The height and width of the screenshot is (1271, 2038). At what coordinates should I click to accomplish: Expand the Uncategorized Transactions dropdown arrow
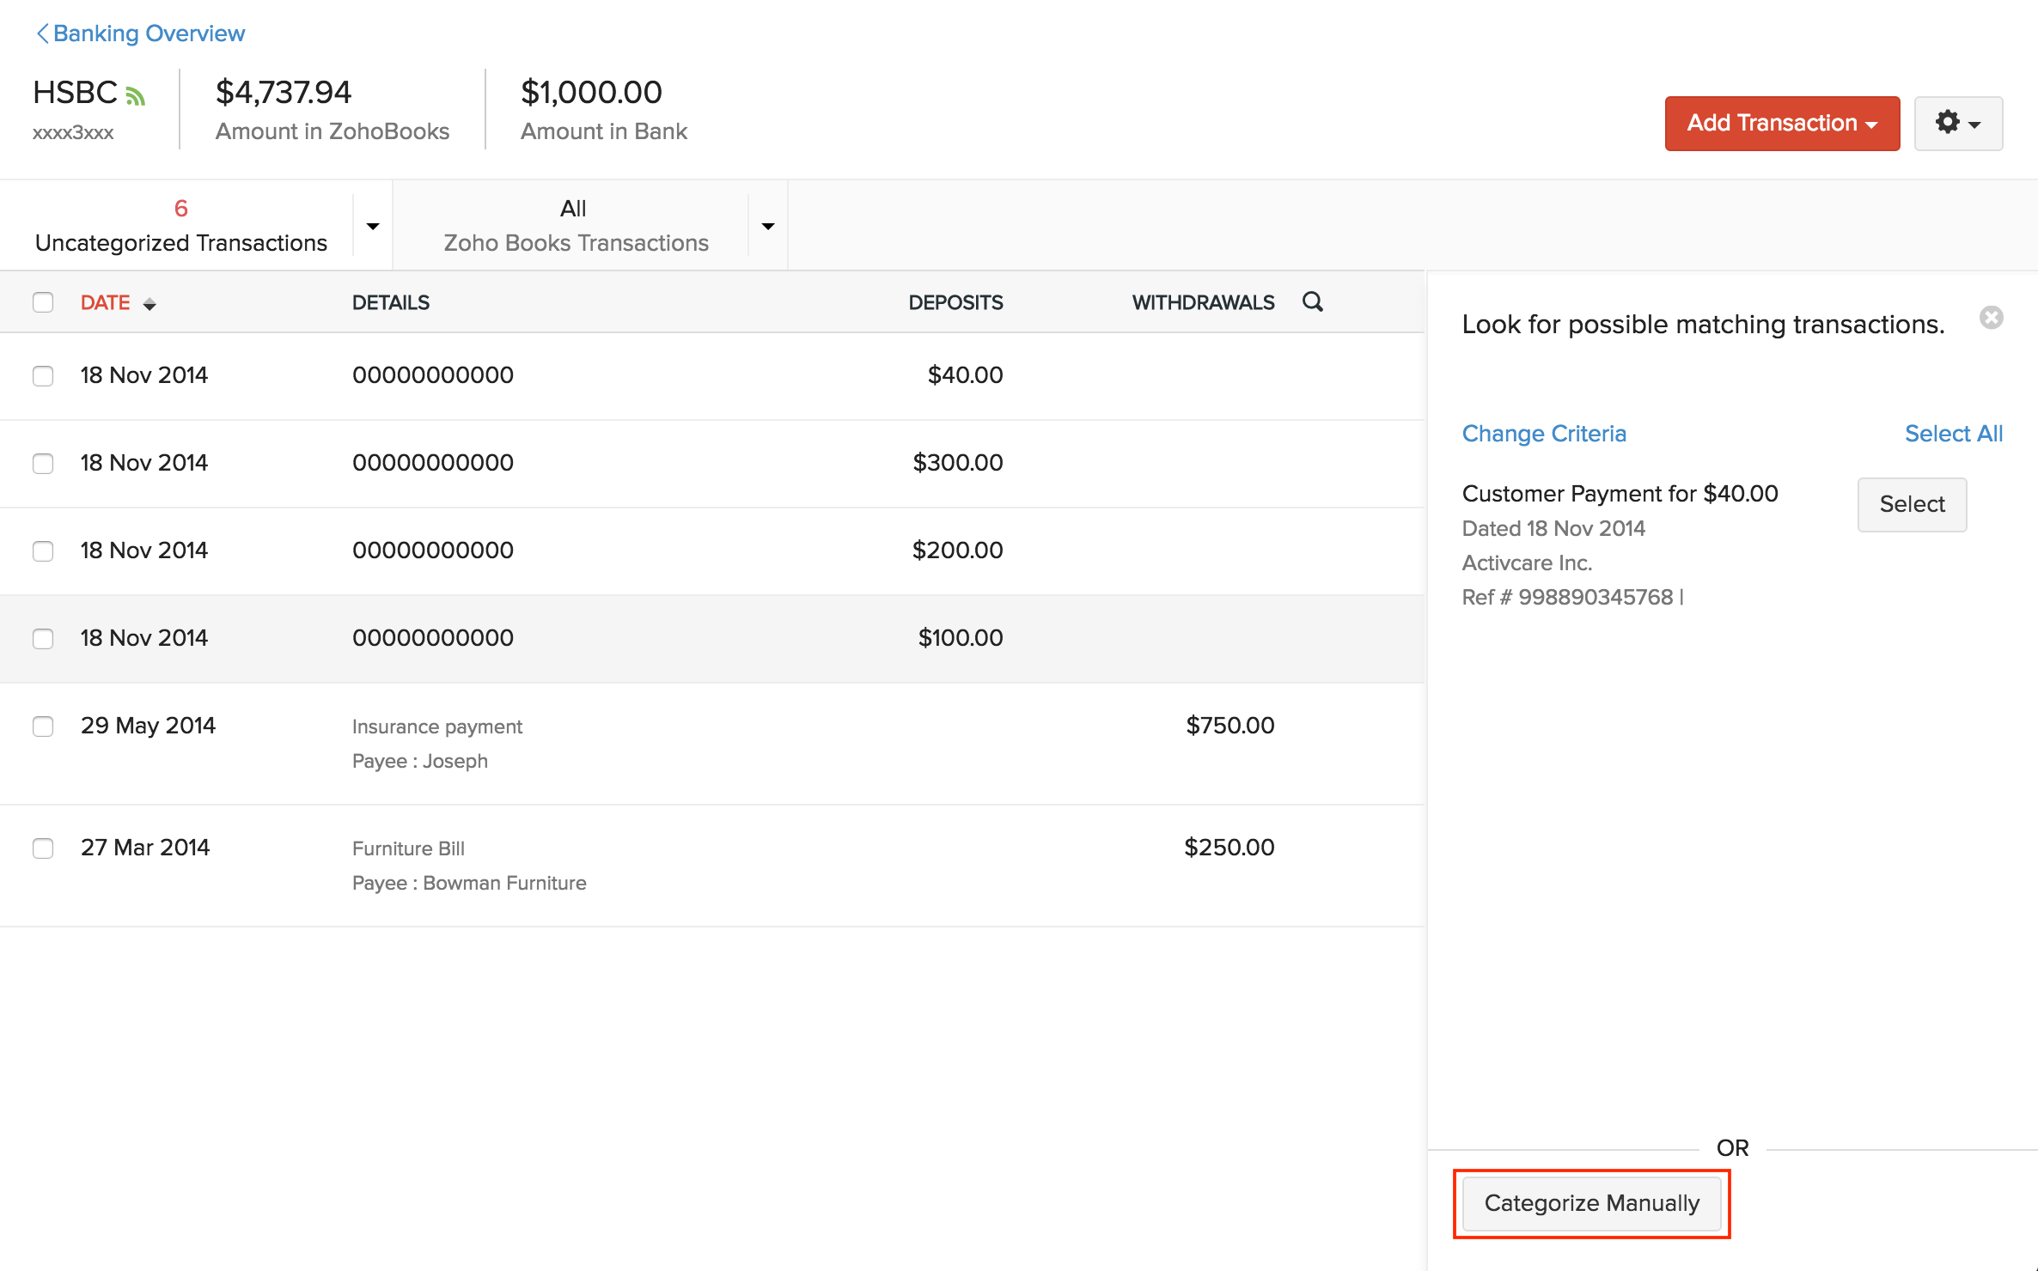click(x=373, y=226)
